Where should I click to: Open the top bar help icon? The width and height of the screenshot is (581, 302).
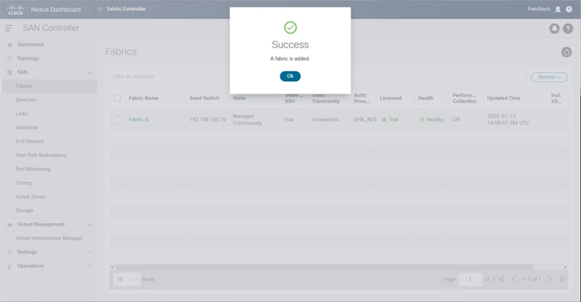point(569,9)
